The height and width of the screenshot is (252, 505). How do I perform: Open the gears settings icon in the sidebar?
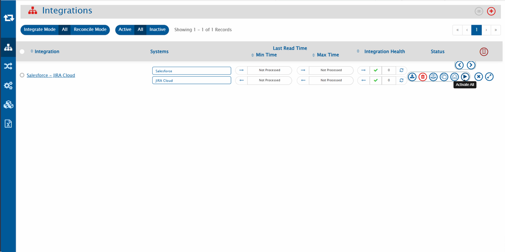pos(8,86)
